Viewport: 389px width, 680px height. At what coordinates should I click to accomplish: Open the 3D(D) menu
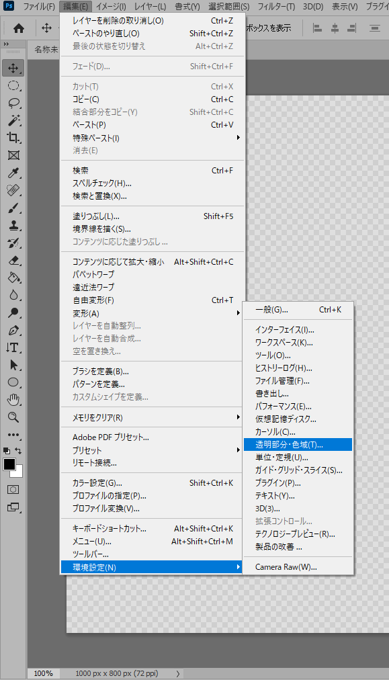313,7
